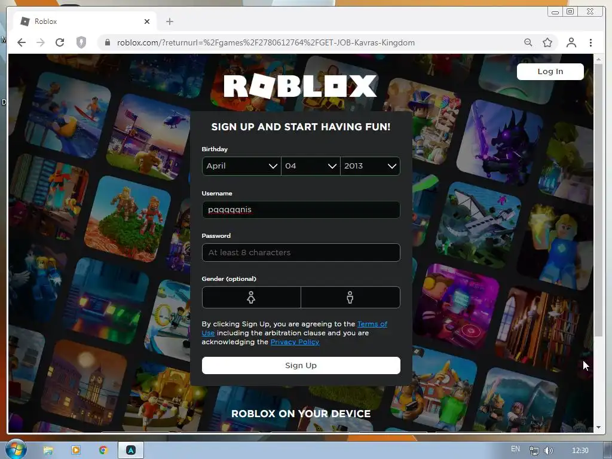Click the crashed airplane game thumbnail
Image resolution: width=612 pixels, height=459 pixels.
click(478, 225)
